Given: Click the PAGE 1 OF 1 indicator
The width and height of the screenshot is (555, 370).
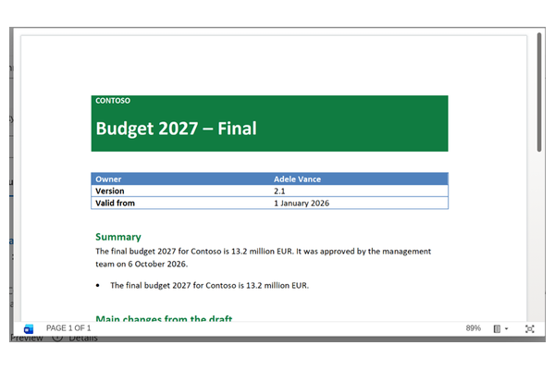Looking at the screenshot, I should point(68,328).
